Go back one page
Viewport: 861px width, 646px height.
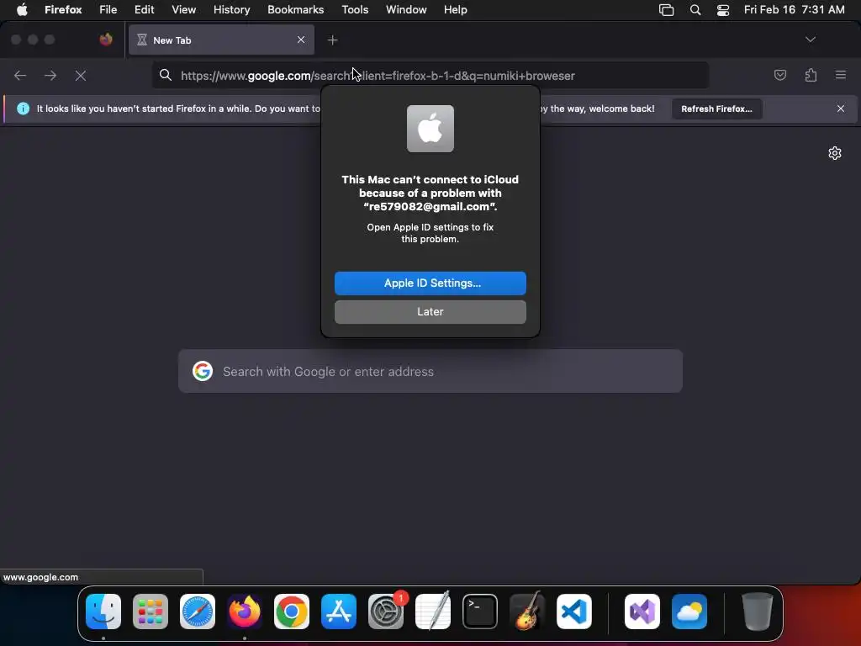[x=20, y=75]
